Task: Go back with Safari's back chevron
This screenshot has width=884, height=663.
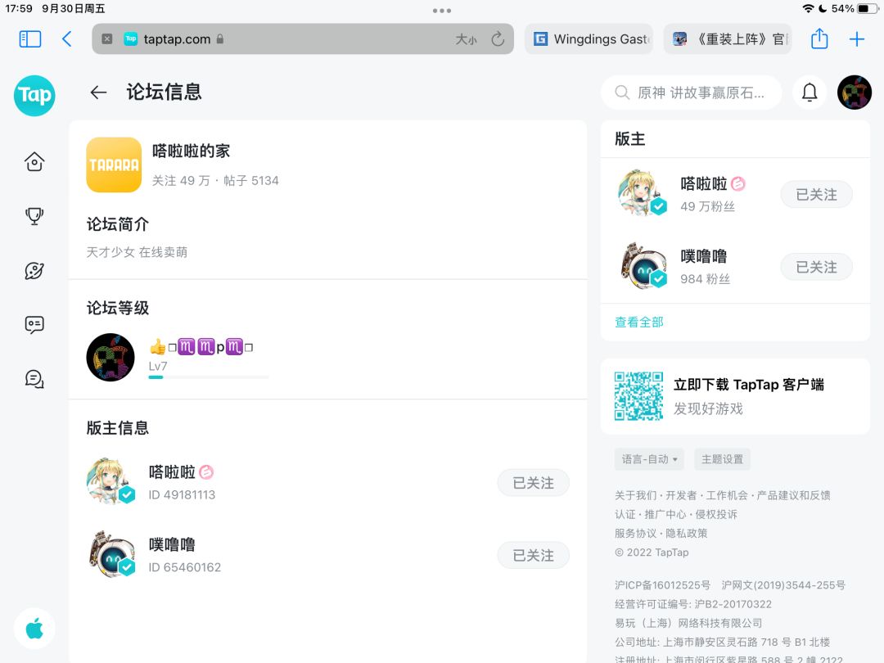Action: click(x=66, y=39)
